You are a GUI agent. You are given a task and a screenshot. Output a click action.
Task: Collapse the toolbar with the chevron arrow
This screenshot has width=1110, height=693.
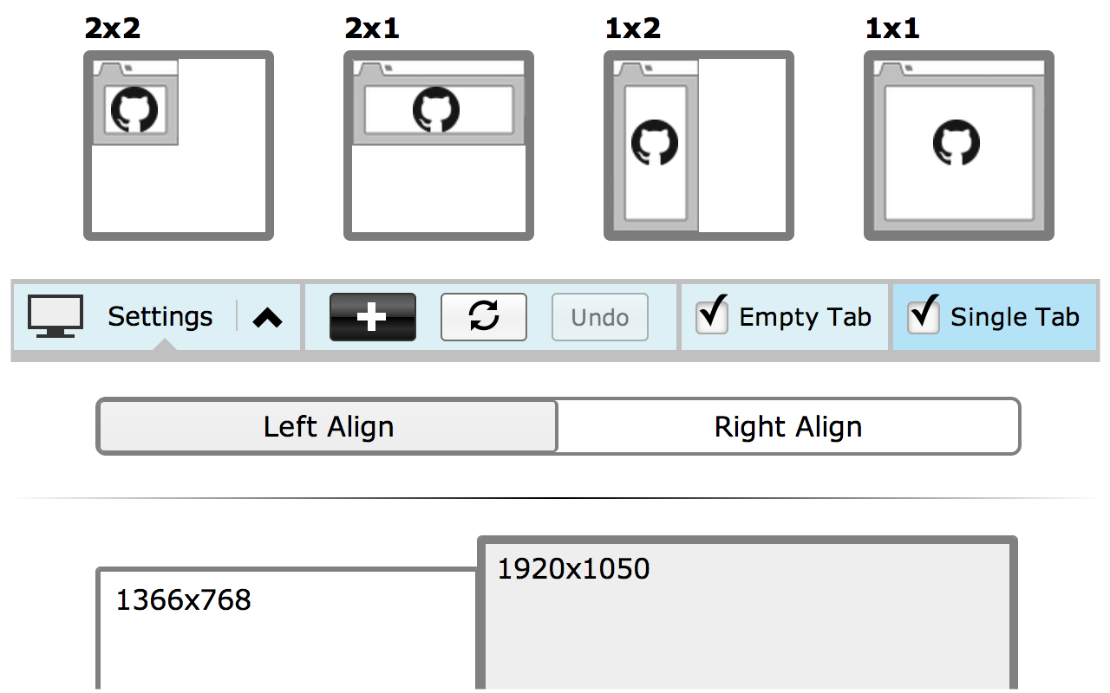[x=267, y=317]
